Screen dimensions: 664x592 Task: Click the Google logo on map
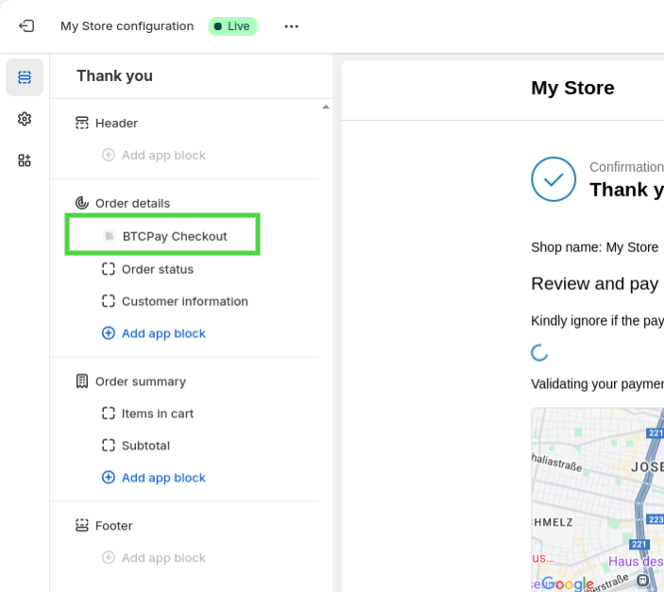point(568,584)
